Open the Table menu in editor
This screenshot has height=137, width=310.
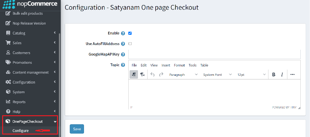click(x=204, y=65)
